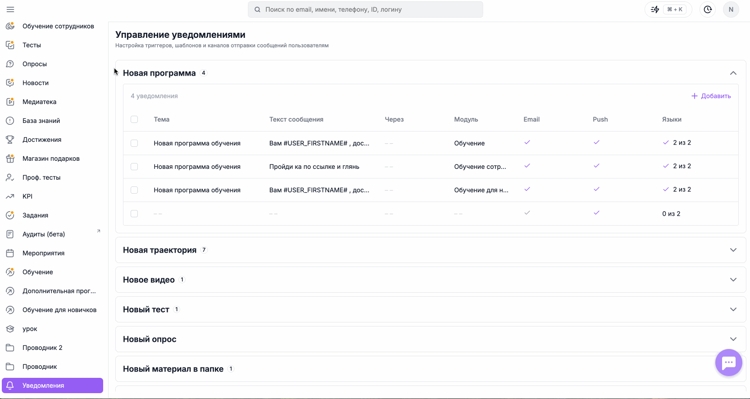Screen dimensions: 750x399
Task: Open the user avatar N
Action: click(x=731, y=9)
